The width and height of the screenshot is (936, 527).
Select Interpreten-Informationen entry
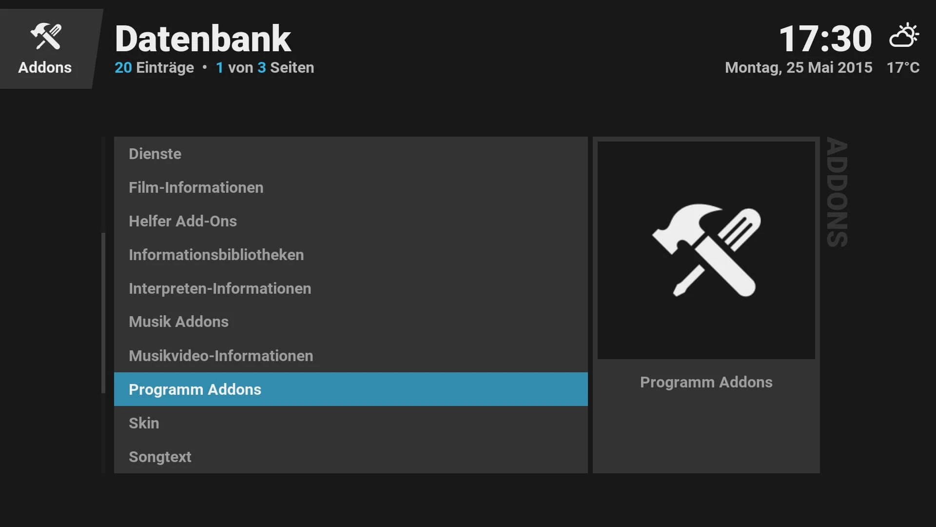351,288
